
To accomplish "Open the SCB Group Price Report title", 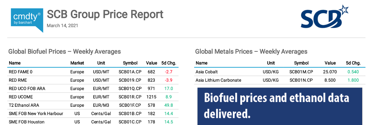I will pyautogui.click(x=105, y=15).
